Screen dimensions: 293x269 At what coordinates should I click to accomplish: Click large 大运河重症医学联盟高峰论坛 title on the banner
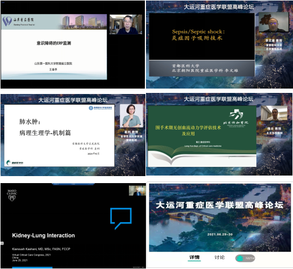pos(220,205)
